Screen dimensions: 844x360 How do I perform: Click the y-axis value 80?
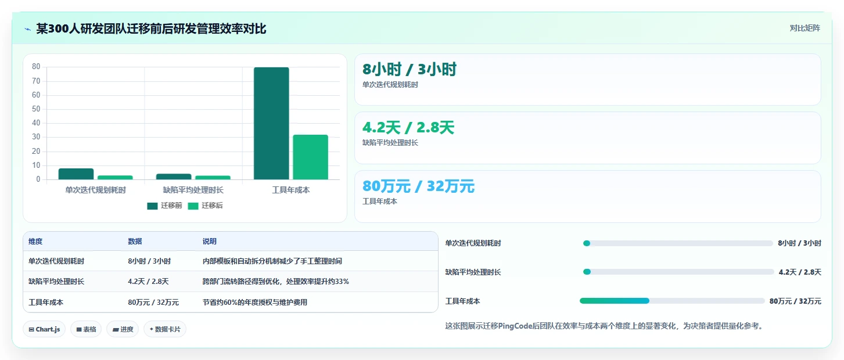(x=36, y=67)
